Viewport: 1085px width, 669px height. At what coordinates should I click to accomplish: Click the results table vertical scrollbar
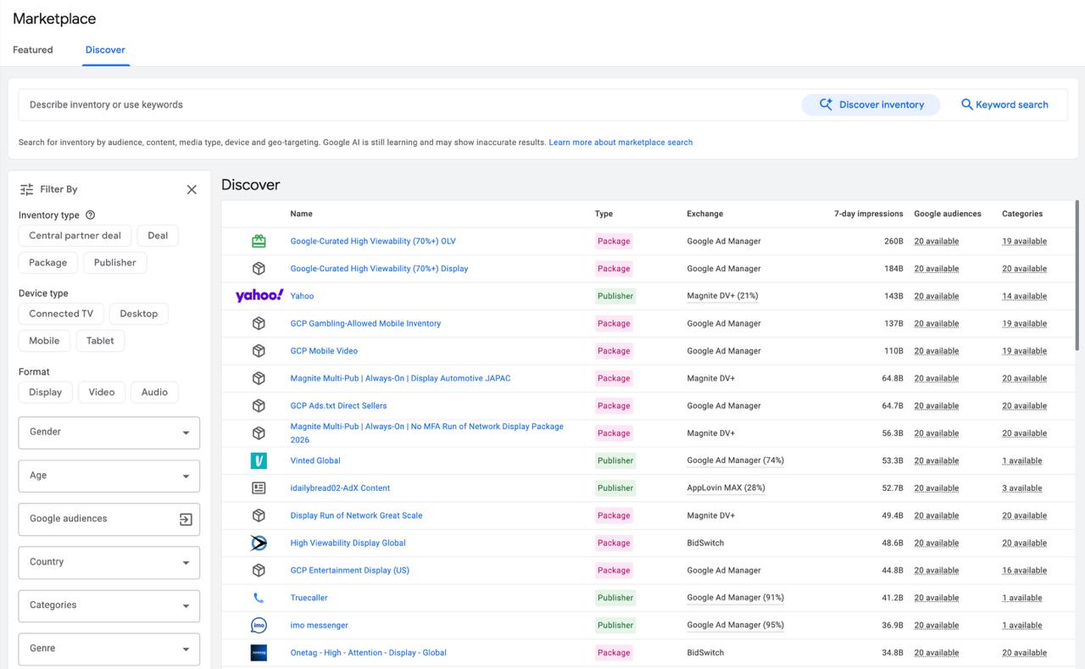[1077, 275]
